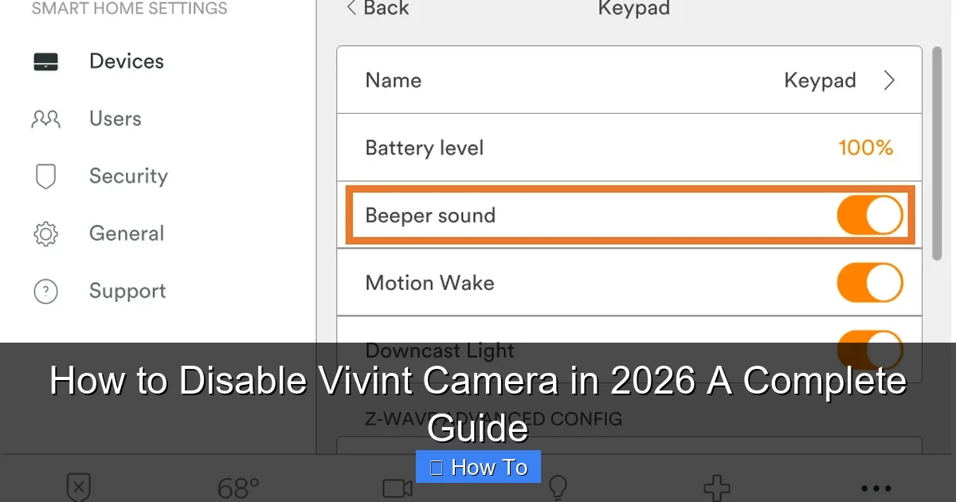Open the Devices panel in sidebar
The width and height of the screenshot is (956, 502).
point(126,61)
